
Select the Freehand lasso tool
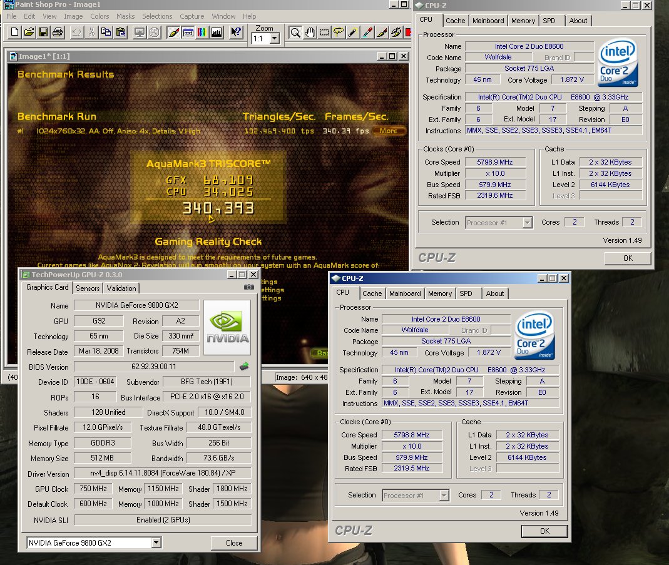pos(339,32)
